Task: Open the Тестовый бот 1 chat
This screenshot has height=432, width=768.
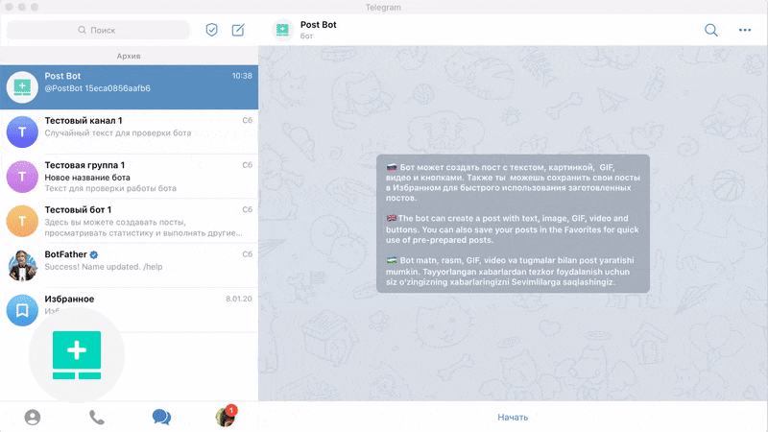Action: [x=129, y=221]
